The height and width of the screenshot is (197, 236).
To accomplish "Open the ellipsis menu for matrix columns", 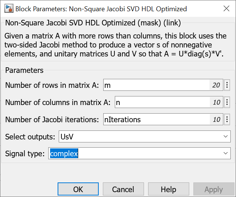I will [227, 102].
